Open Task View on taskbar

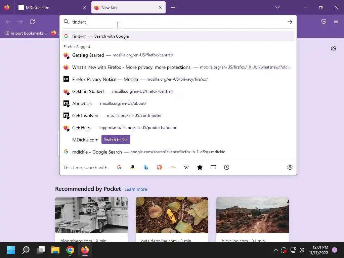[41, 250]
